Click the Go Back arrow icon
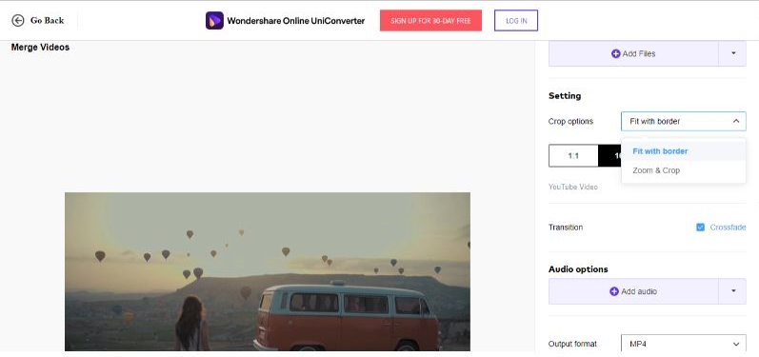The height and width of the screenshot is (357, 759). pos(18,20)
